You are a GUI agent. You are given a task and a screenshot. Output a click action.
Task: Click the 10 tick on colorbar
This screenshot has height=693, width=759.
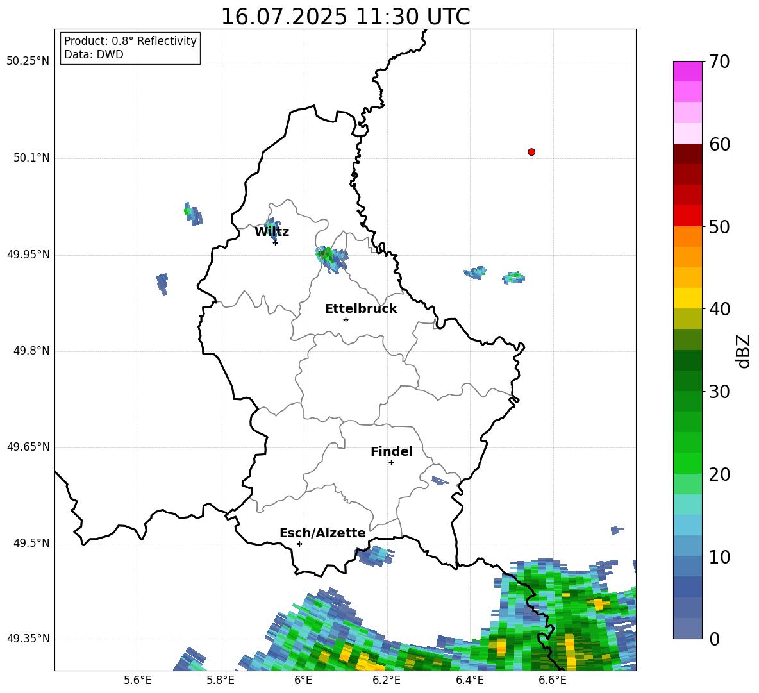click(719, 557)
